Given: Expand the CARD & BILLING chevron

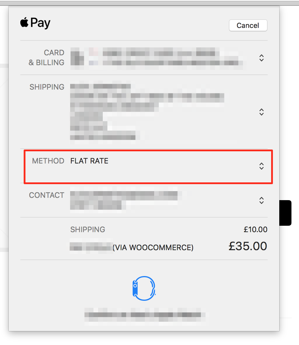Looking at the screenshot, I should (261, 58).
